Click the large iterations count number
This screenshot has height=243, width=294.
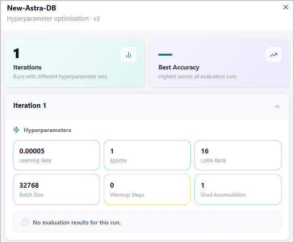(x=16, y=53)
